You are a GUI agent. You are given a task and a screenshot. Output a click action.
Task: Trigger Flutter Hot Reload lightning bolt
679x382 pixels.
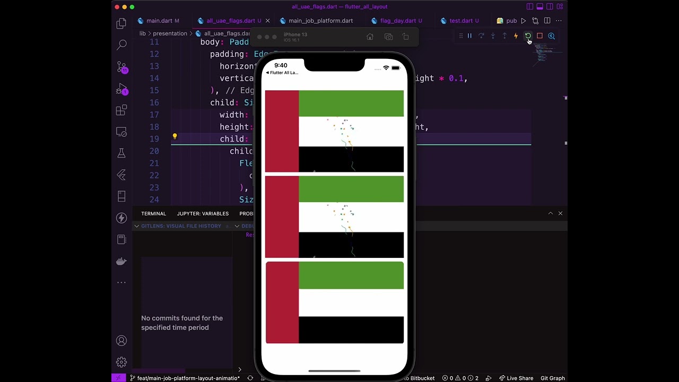pos(516,36)
